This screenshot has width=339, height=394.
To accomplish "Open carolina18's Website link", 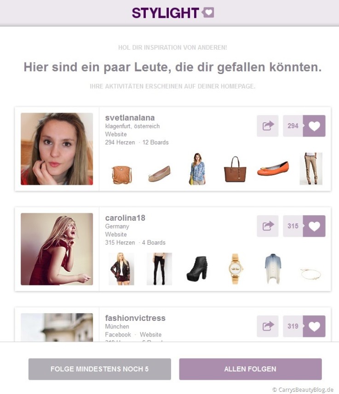I will [116, 234].
